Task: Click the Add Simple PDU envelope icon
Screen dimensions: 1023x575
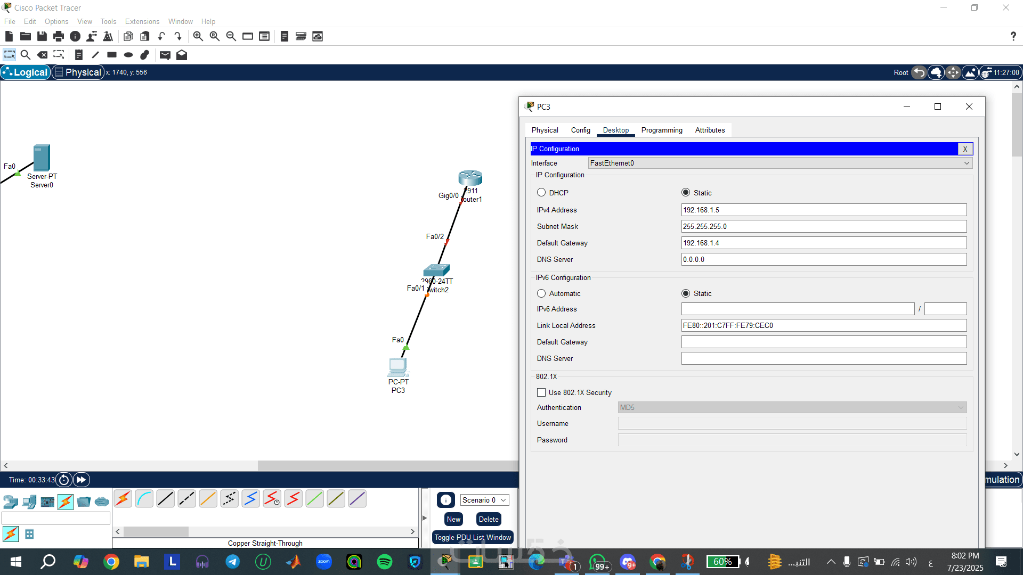Action: [x=165, y=55]
